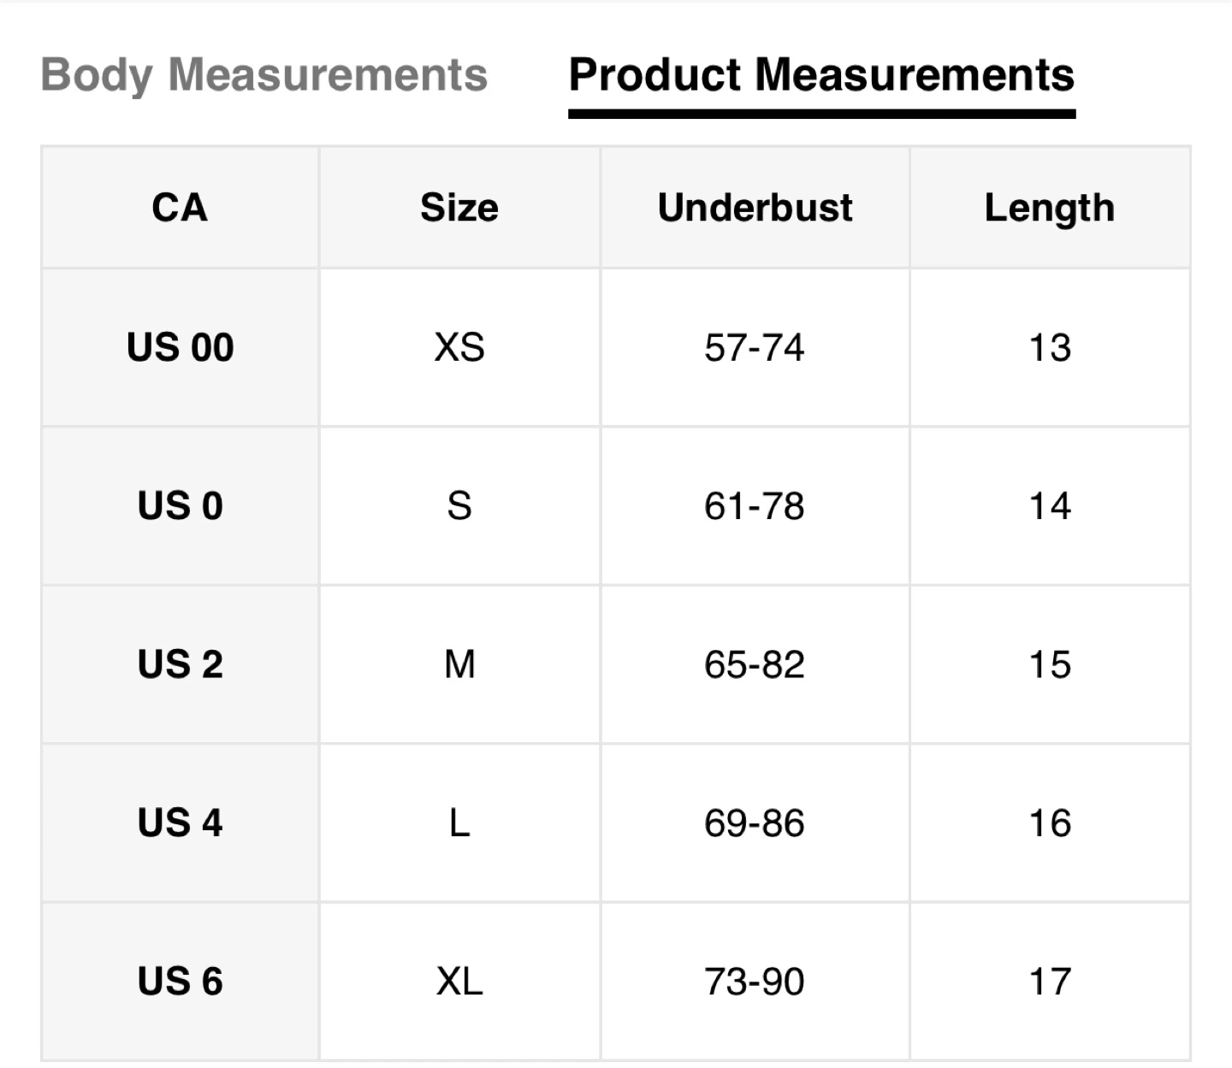
Task: Select the US 6 row label
Action: pyautogui.click(x=180, y=981)
